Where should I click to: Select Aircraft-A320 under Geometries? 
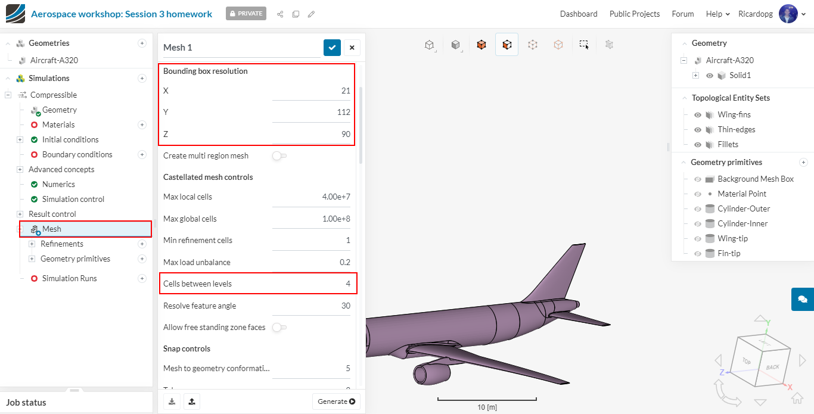pos(54,60)
